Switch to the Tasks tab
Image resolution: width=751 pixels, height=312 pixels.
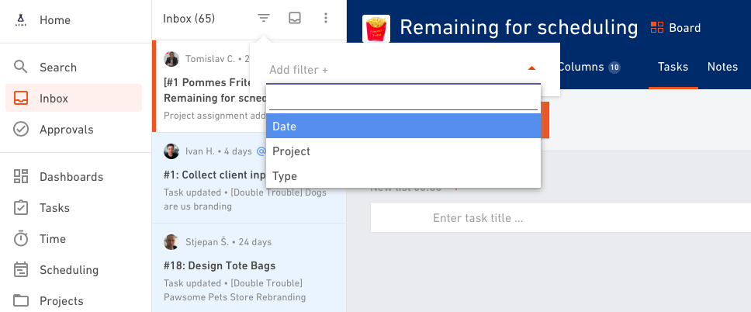coord(673,67)
